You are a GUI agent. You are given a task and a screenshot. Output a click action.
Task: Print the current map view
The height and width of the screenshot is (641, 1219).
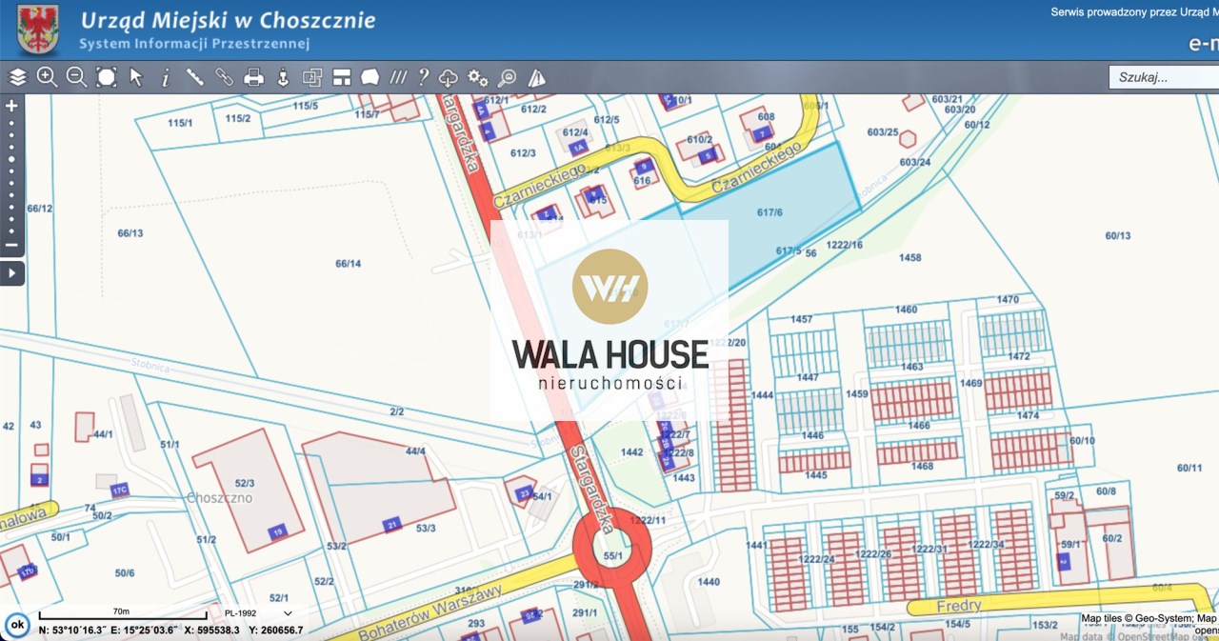253,77
